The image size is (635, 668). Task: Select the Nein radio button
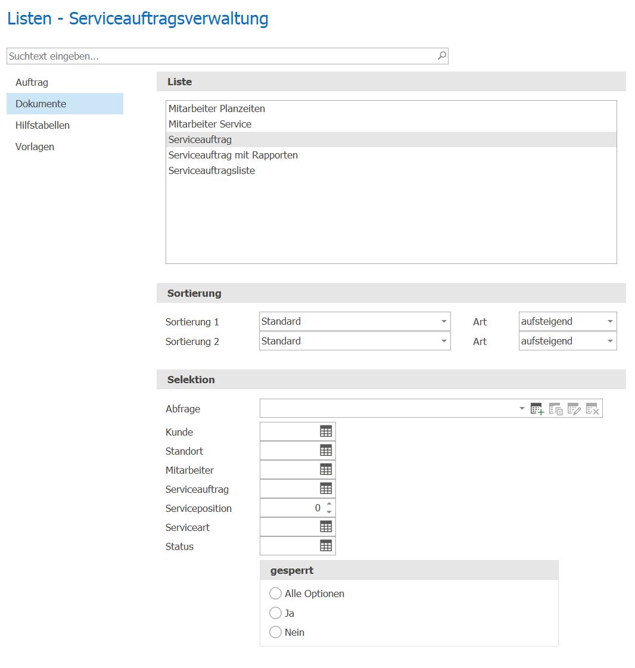[x=276, y=632]
